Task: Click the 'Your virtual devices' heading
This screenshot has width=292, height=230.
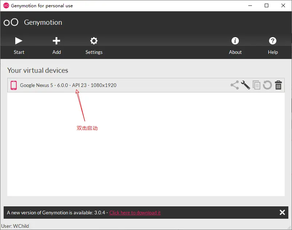Action: point(38,70)
